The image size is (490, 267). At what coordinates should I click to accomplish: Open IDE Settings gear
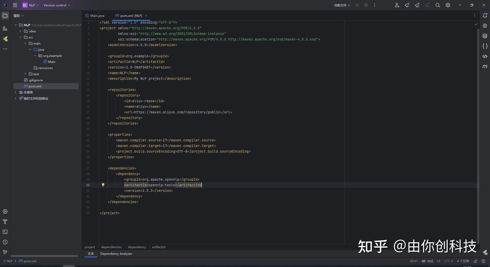448,5
